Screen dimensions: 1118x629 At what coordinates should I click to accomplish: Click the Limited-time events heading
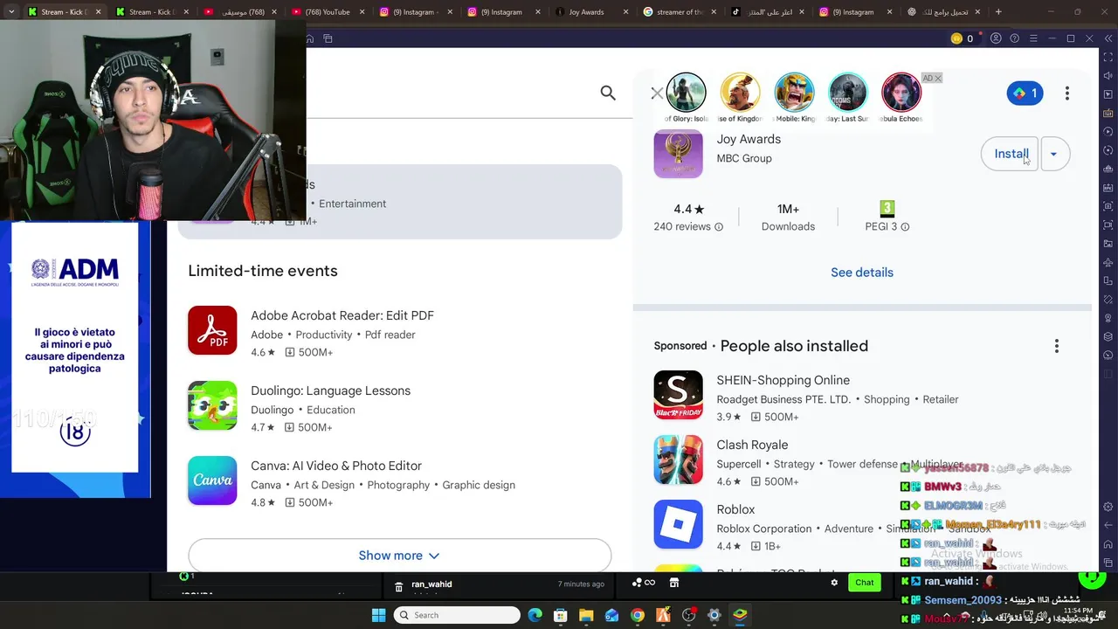click(263, 271)
